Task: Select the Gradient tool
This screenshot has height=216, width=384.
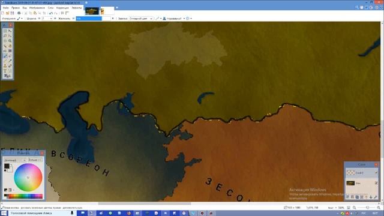Action: tap(10, 51)
